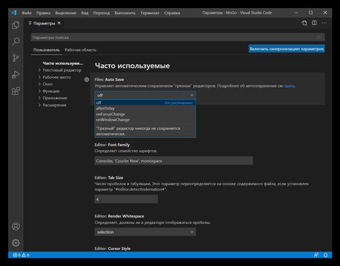Open the Run and Debug view
340x266 pixels.
[x=16, y=74]
